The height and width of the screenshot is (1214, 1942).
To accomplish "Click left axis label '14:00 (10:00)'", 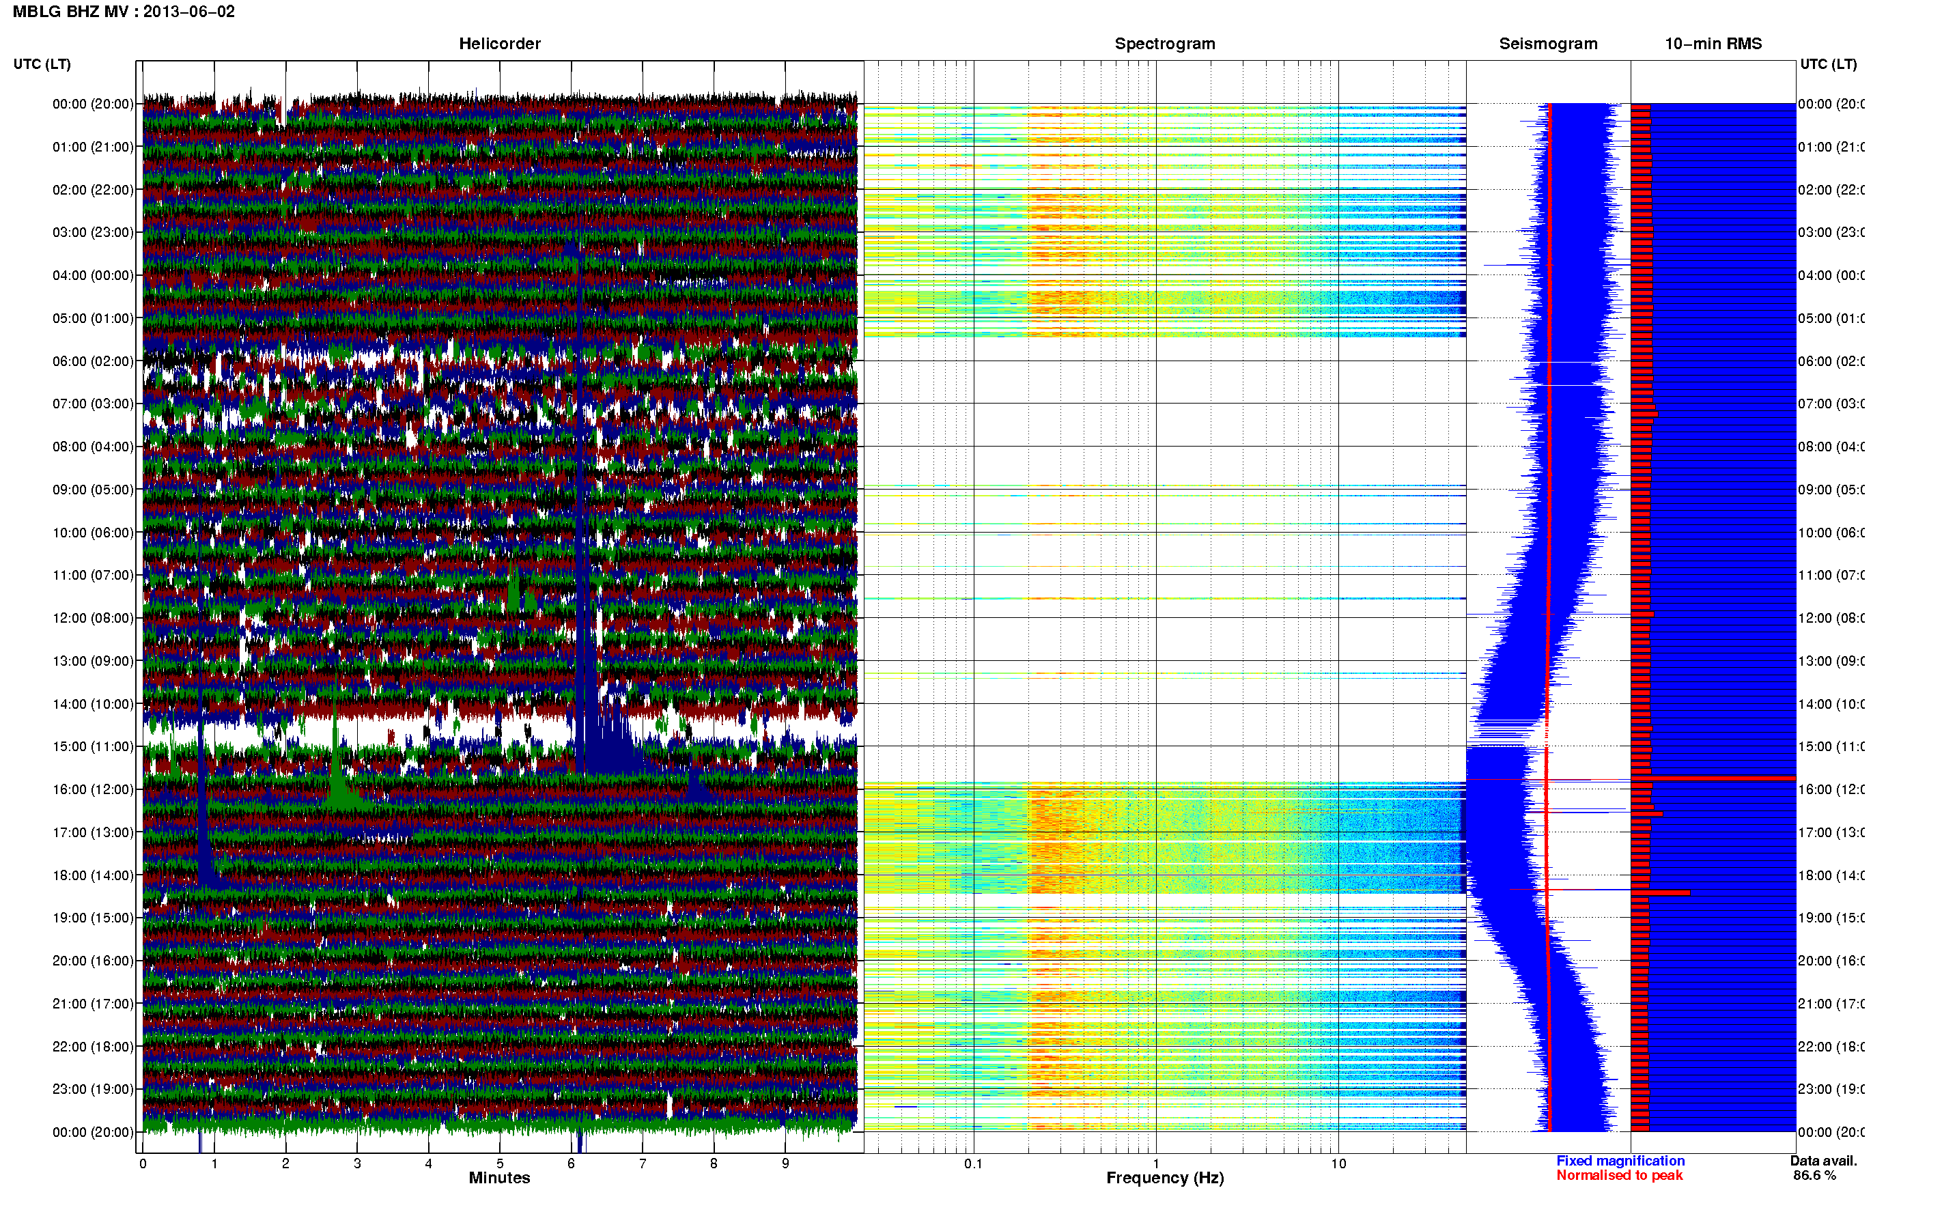I will [93, 704].
